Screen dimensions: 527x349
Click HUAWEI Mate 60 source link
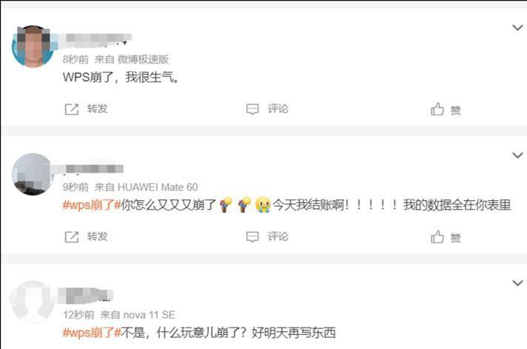point(158,187)
